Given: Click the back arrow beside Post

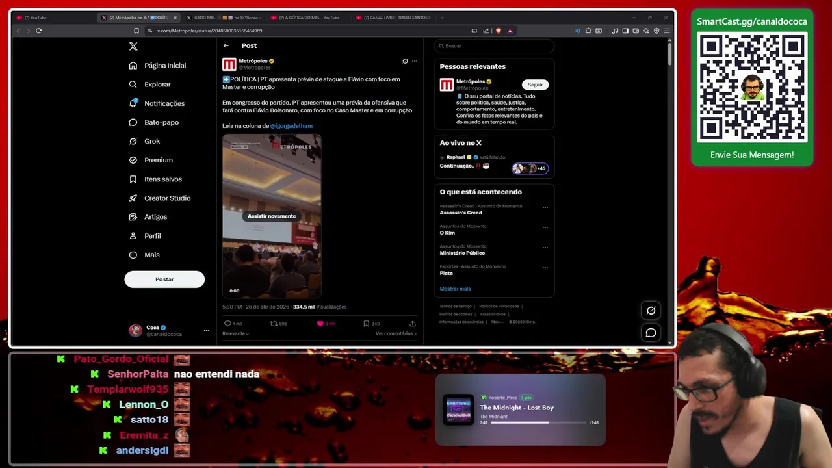Looking at the screenshot, I should point(226,45).
